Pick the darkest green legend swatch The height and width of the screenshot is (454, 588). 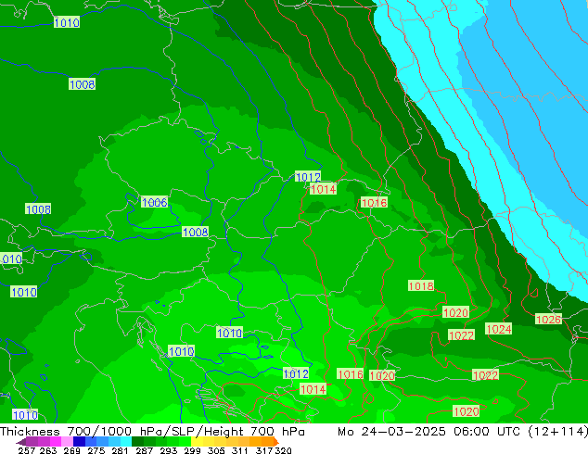pyautogui.click(x=137, y=442)
